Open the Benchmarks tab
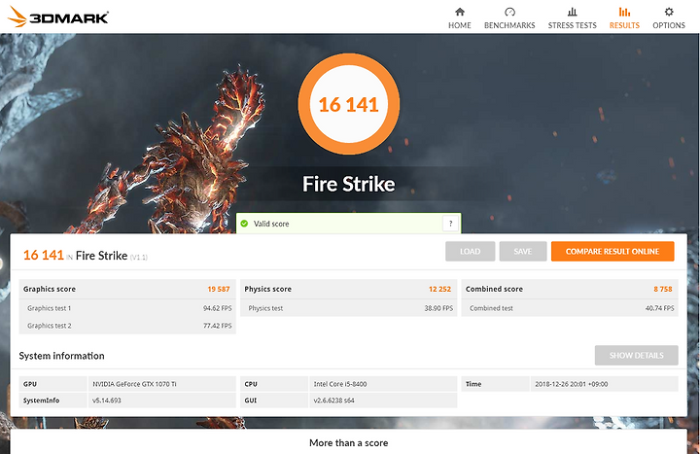Screen dimensions: 700x454 click(509, 18)
